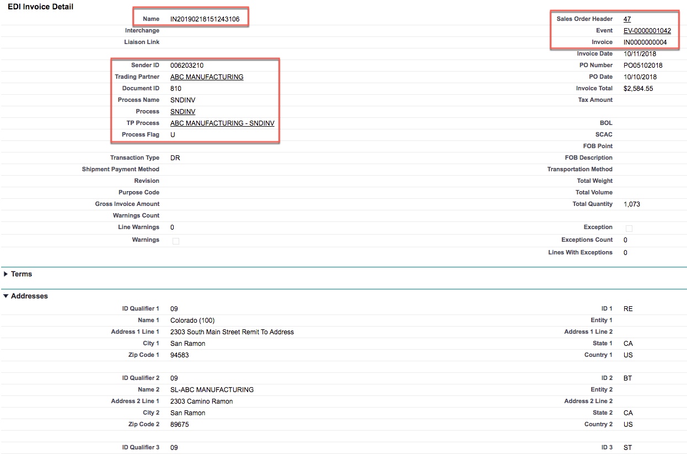Open Sales Order Header 47 link
The width and height of the screenshot is (687, 456).
[x=627, y=19]
